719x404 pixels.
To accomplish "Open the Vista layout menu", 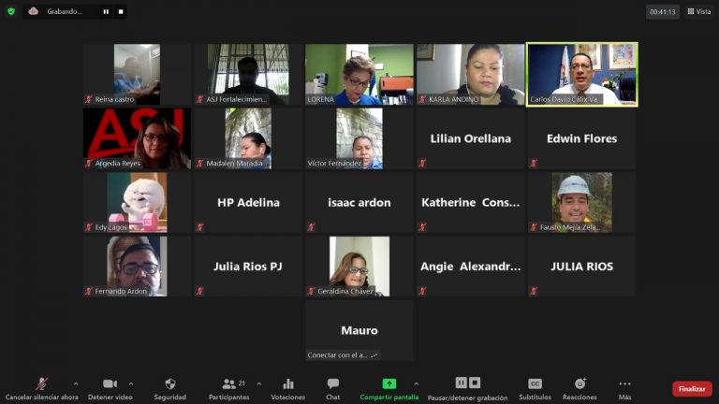I will point(698,11).
